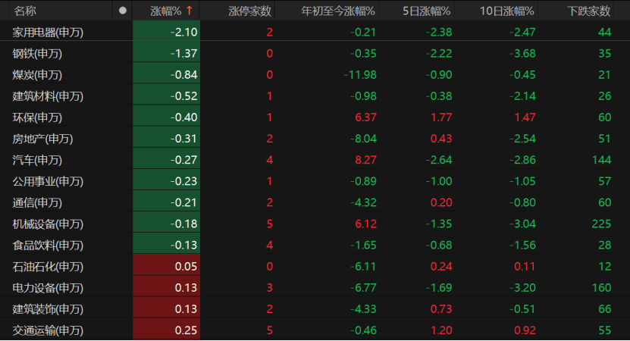Sort by 5日涨幅% column header

coord(427,11)
